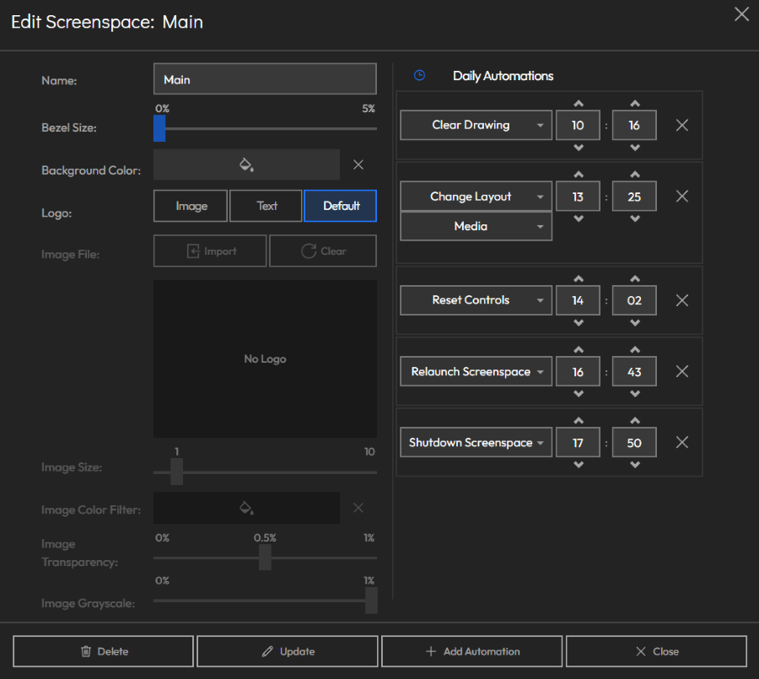Decrease Reset Controls hour down arrow
Image resolution: width=759 pixels, height=679 pixels.
579,322
